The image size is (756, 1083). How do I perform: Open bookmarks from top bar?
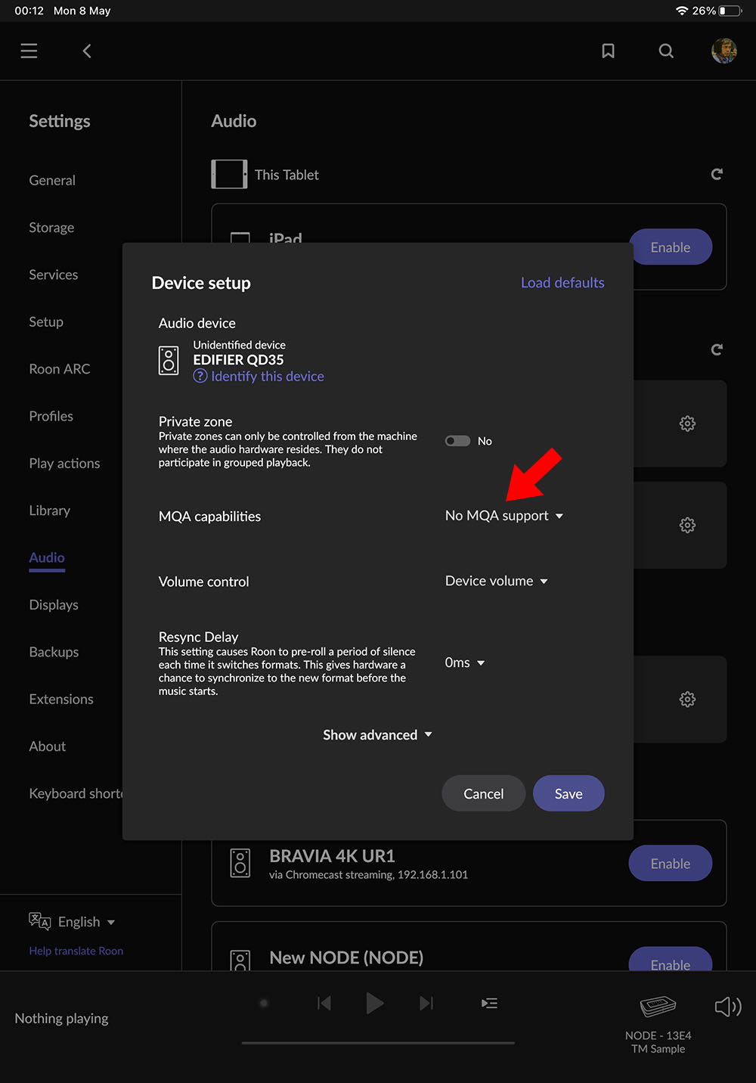pyautogui.click(x=608, y=51)
